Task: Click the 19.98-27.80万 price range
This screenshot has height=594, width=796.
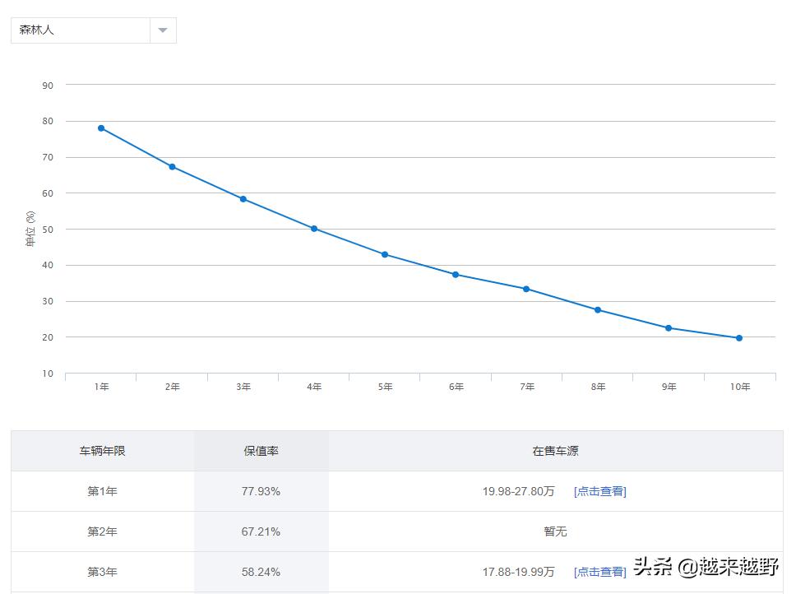Action: [518, 491]
